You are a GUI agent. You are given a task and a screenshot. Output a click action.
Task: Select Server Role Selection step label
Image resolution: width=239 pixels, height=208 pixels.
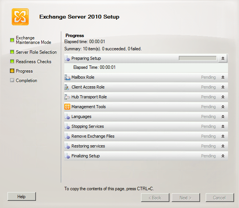(x=36, y=52)
